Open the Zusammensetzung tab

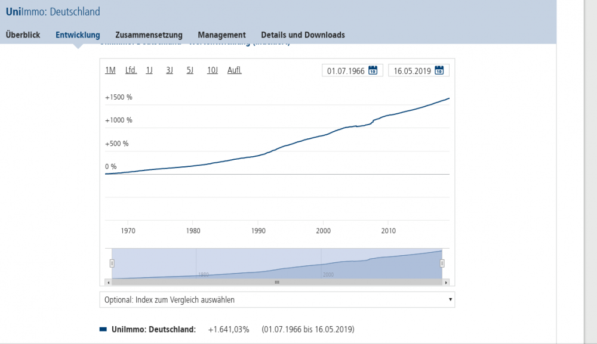tap(149, 35)
